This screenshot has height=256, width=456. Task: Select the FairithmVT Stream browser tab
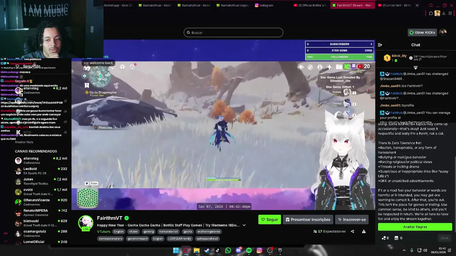point(352,5)
